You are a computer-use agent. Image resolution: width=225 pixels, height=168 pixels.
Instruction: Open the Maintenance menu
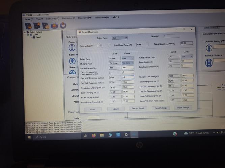(102, 17)
